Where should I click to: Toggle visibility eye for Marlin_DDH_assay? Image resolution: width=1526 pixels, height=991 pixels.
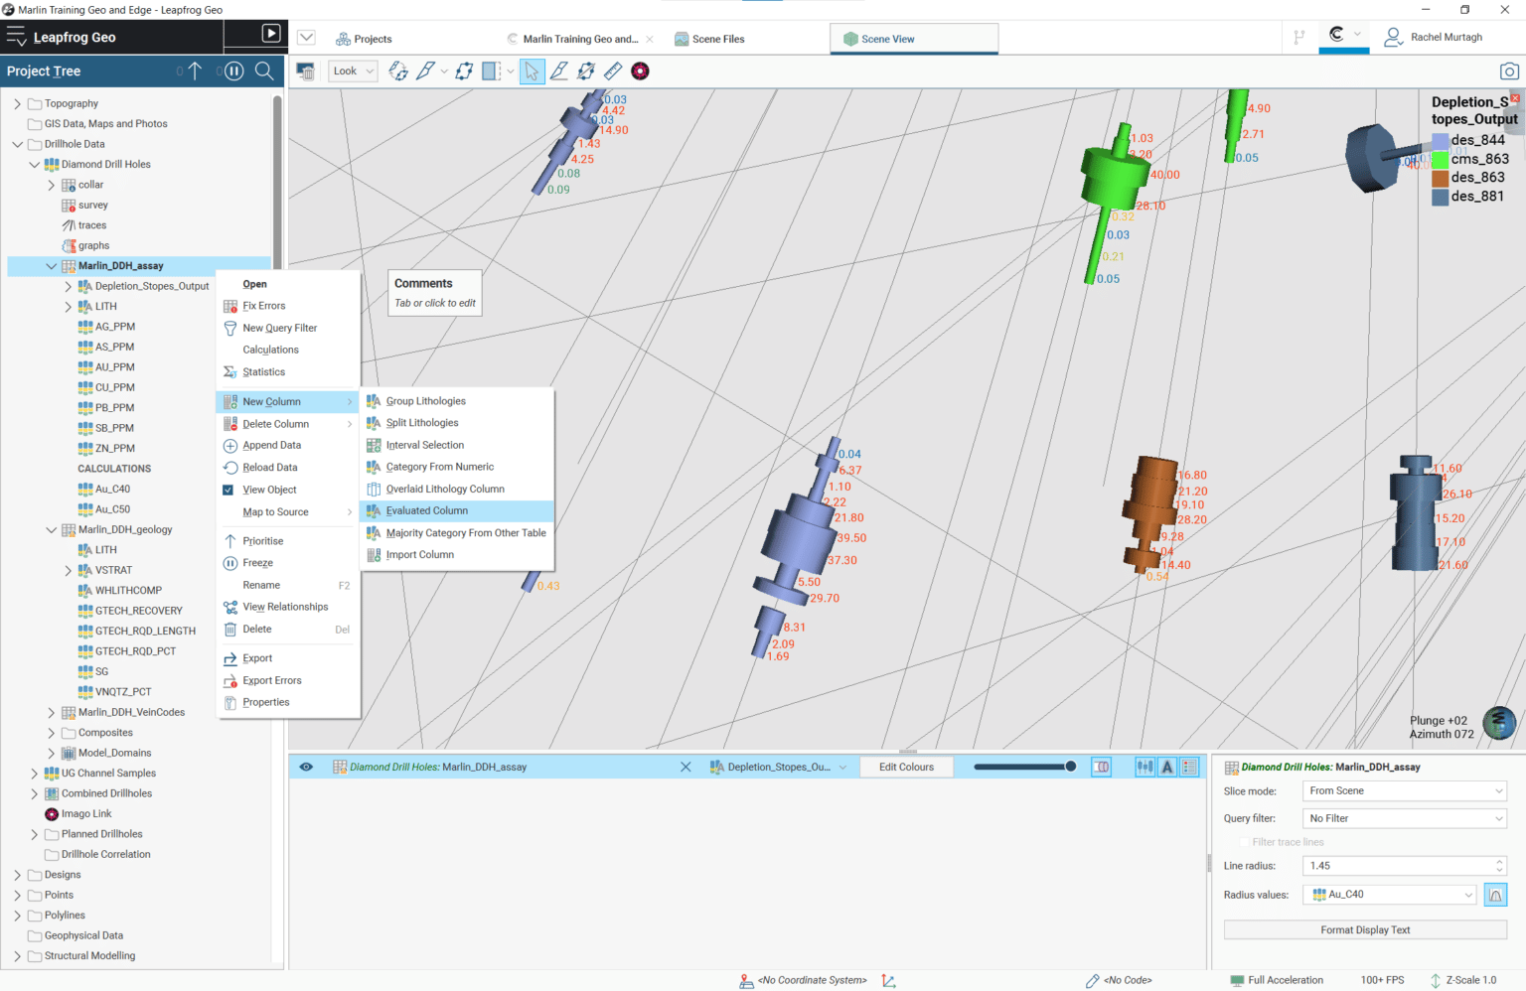[306, 767]
